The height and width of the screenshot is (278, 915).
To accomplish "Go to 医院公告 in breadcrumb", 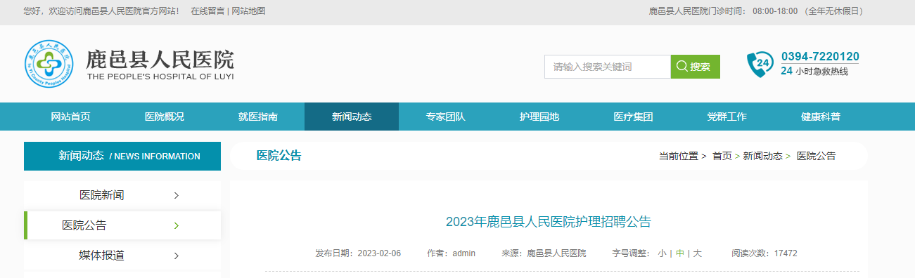I will (x=817, y=156).
